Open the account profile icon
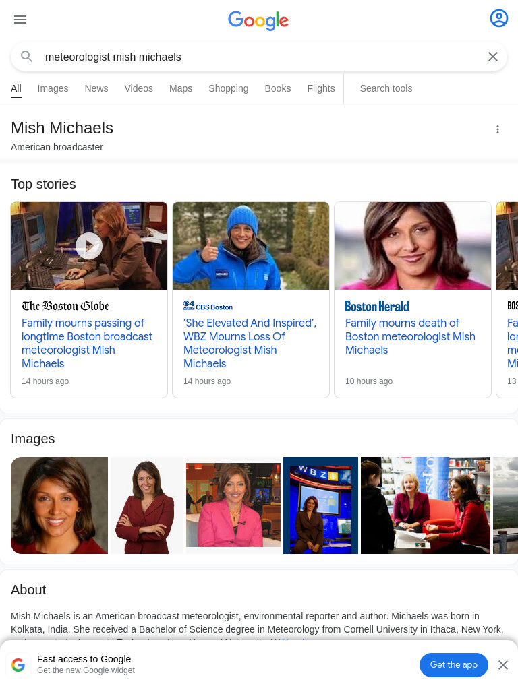 (x=499, y=18)
